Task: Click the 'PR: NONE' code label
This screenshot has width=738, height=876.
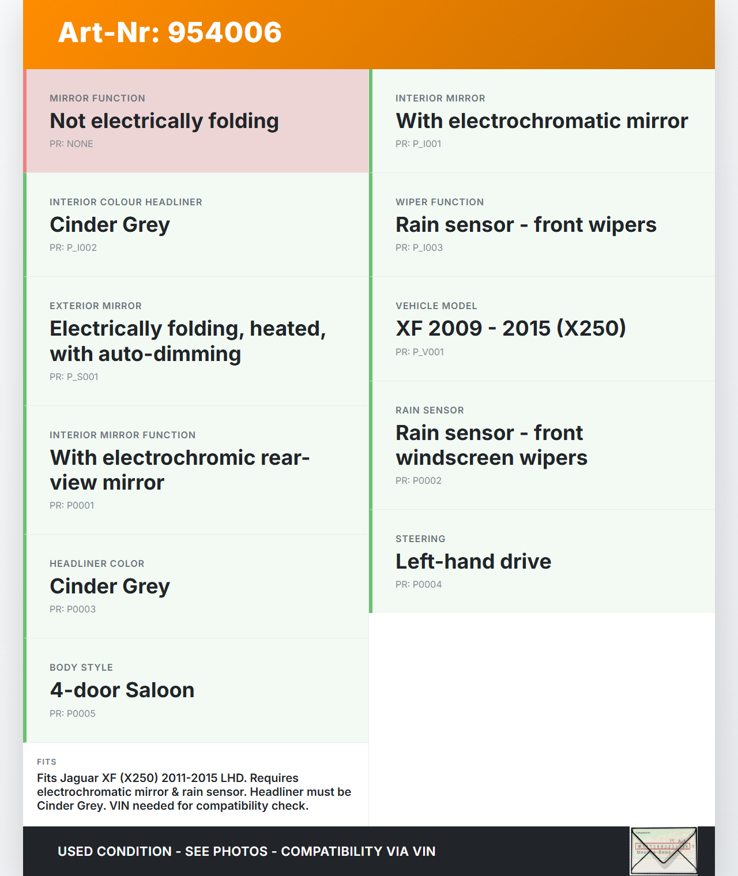Action: (71, 144)
